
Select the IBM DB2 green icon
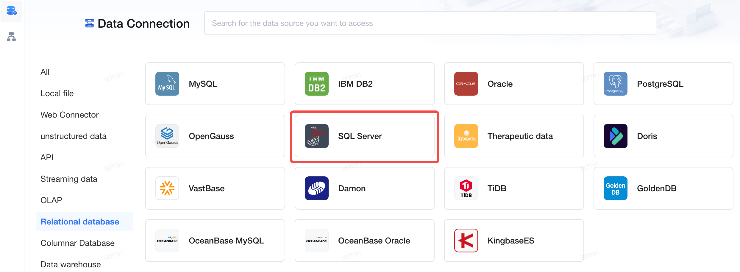[x=316, y=84]
